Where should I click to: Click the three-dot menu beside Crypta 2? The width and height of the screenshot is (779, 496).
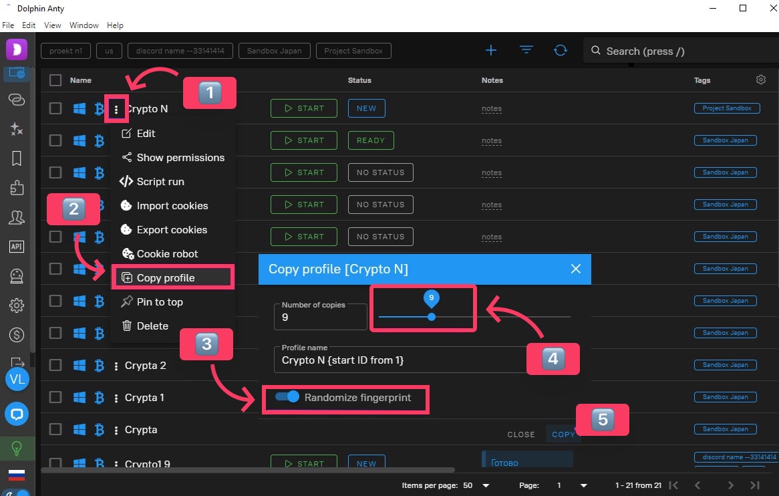(116, 366)
